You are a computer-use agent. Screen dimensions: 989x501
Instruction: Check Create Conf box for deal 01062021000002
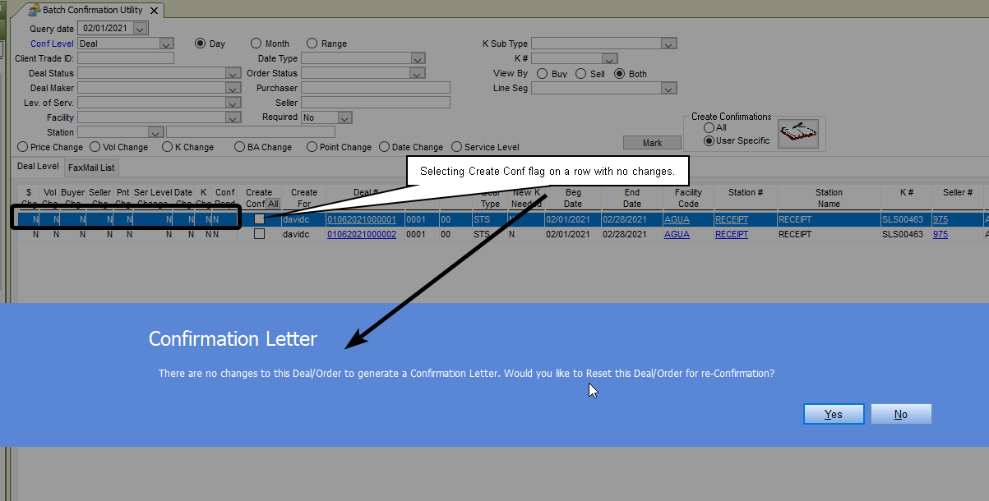[x=260, y=234]
